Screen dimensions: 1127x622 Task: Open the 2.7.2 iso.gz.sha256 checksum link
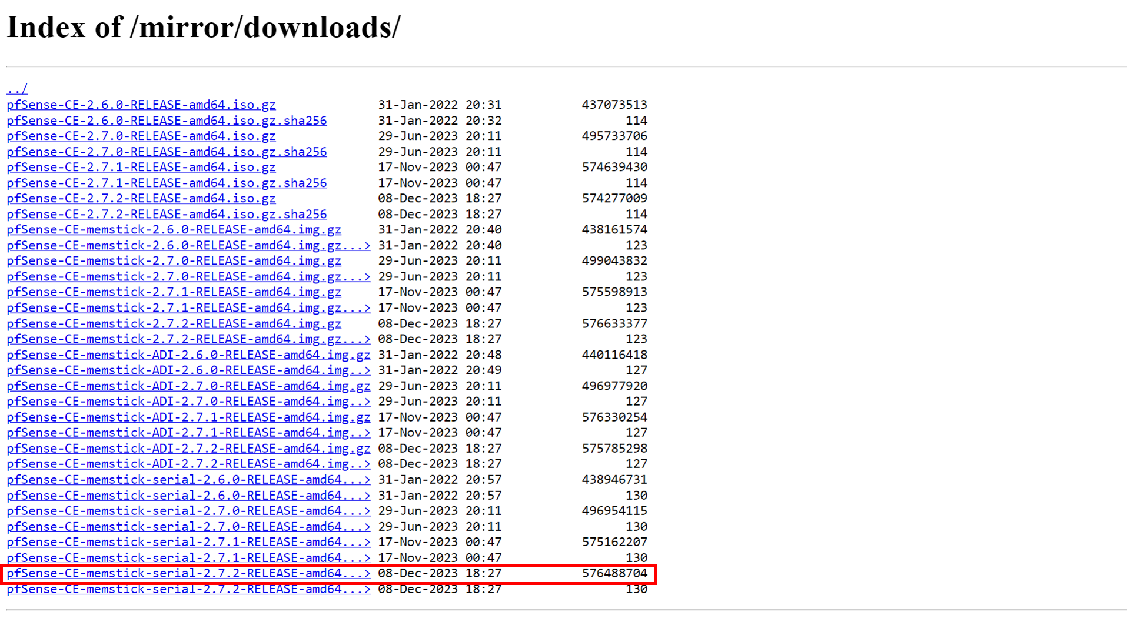(167, 214)
